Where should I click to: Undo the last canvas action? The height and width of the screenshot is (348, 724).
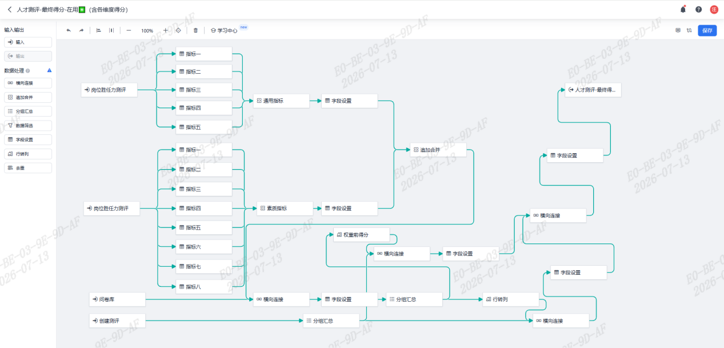(69, 30)
